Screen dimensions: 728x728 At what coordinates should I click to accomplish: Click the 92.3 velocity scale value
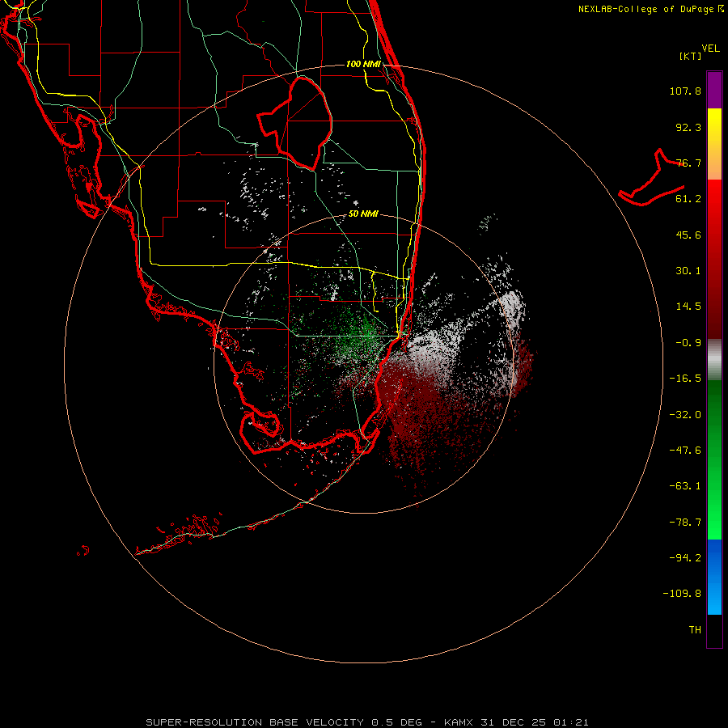pyautogui.click(x=688, y=127)
